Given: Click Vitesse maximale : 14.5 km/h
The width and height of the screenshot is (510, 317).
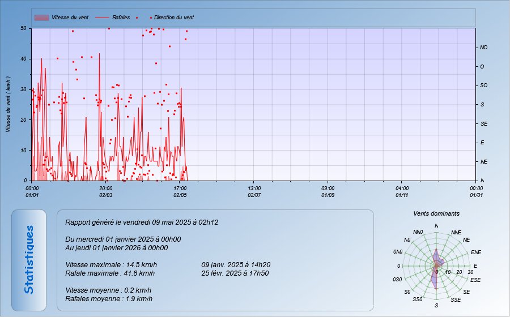Looking at the screenshot, I should point(111,265).
